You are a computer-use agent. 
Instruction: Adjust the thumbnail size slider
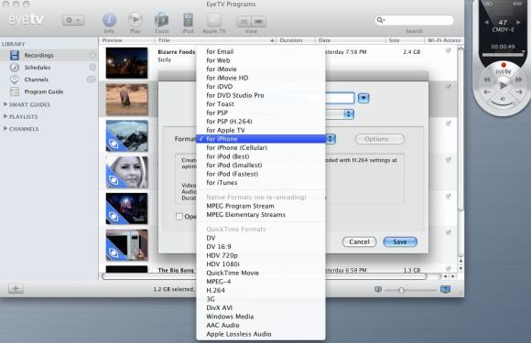pyautogui.click(x=401, y=290)
